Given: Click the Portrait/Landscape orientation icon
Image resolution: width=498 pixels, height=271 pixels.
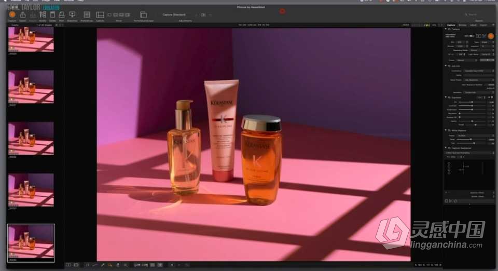Looking at the screenshot, I should point(144,15).
